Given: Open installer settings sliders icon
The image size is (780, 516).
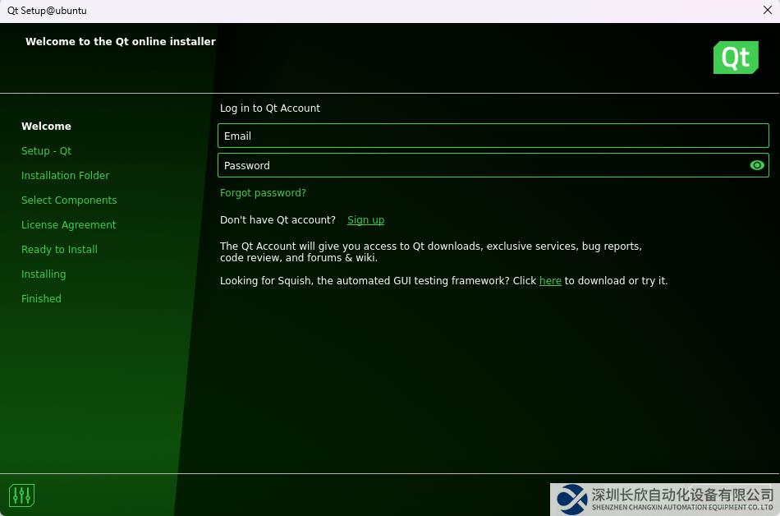Looking at the screenshot, I should click(21, 495).
